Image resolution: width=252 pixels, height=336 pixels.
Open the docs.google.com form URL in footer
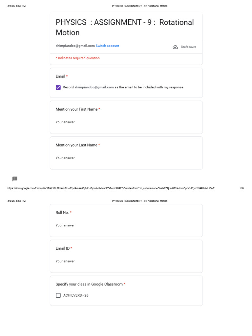point(111,188)
